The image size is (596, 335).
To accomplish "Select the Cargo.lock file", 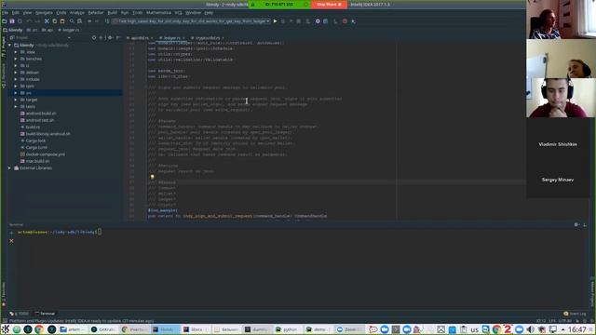I will coord(35,141).
